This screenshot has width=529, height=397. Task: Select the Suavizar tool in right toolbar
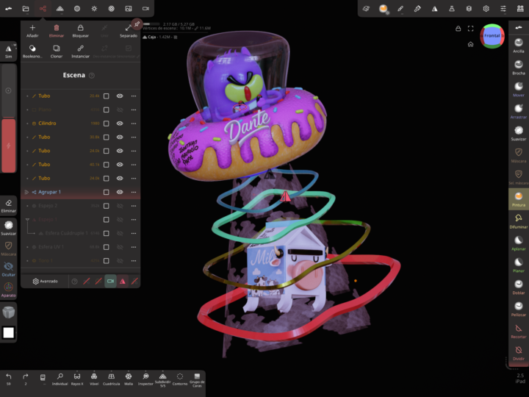(519, 133)
